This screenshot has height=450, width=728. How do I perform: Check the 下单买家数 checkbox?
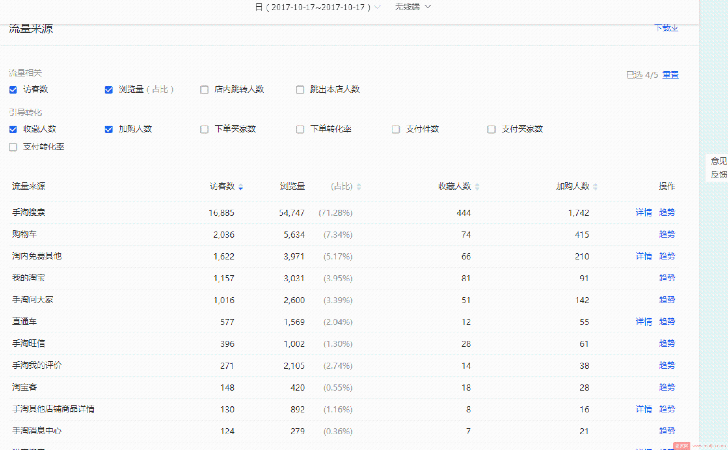[204, 129]
